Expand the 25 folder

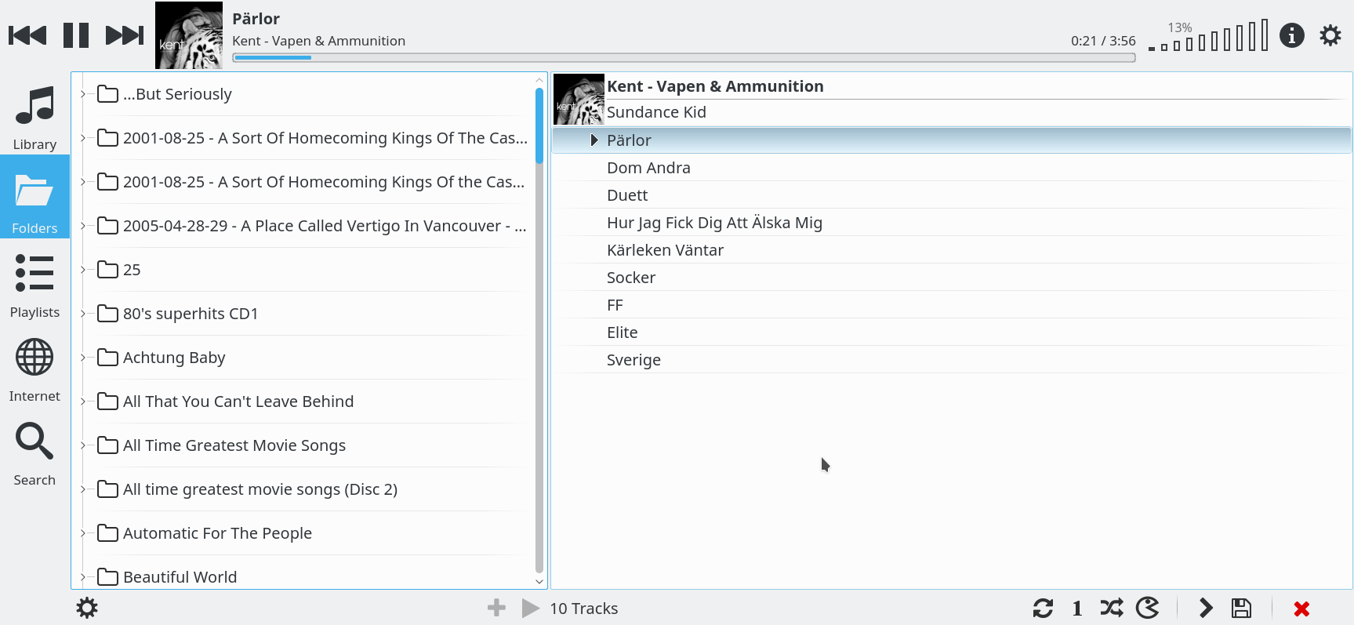pyautogui.click(x=82, y=270)
